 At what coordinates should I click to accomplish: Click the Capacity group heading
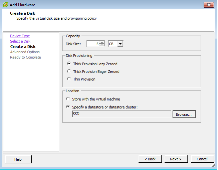(x=73, y=36)
